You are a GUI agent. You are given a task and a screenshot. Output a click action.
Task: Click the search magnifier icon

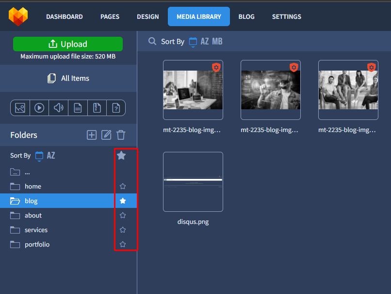pyautogui.click(x=152, y=42)
